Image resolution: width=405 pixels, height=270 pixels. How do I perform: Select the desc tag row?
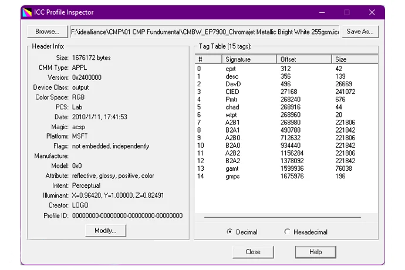tap(286, 76)
